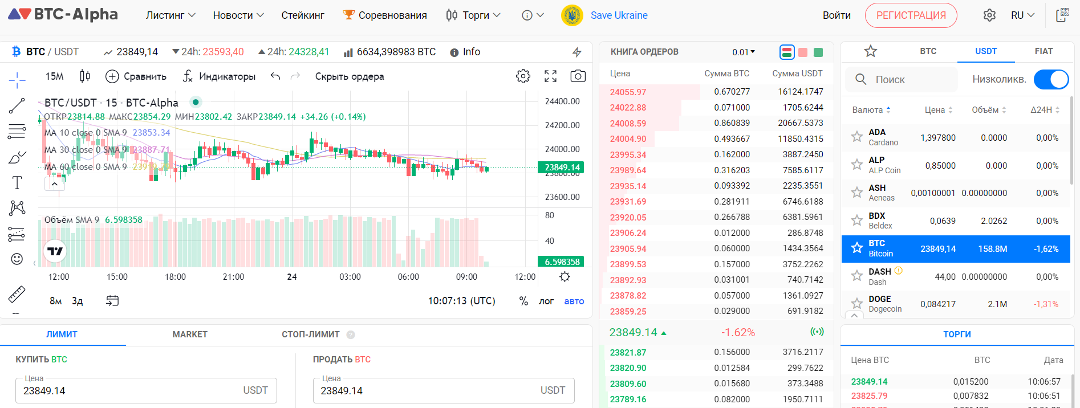The width and height of the screenshot is (1080, 408).
Task: Select the trend line drawing tool
Action: (x=17, y=105)
